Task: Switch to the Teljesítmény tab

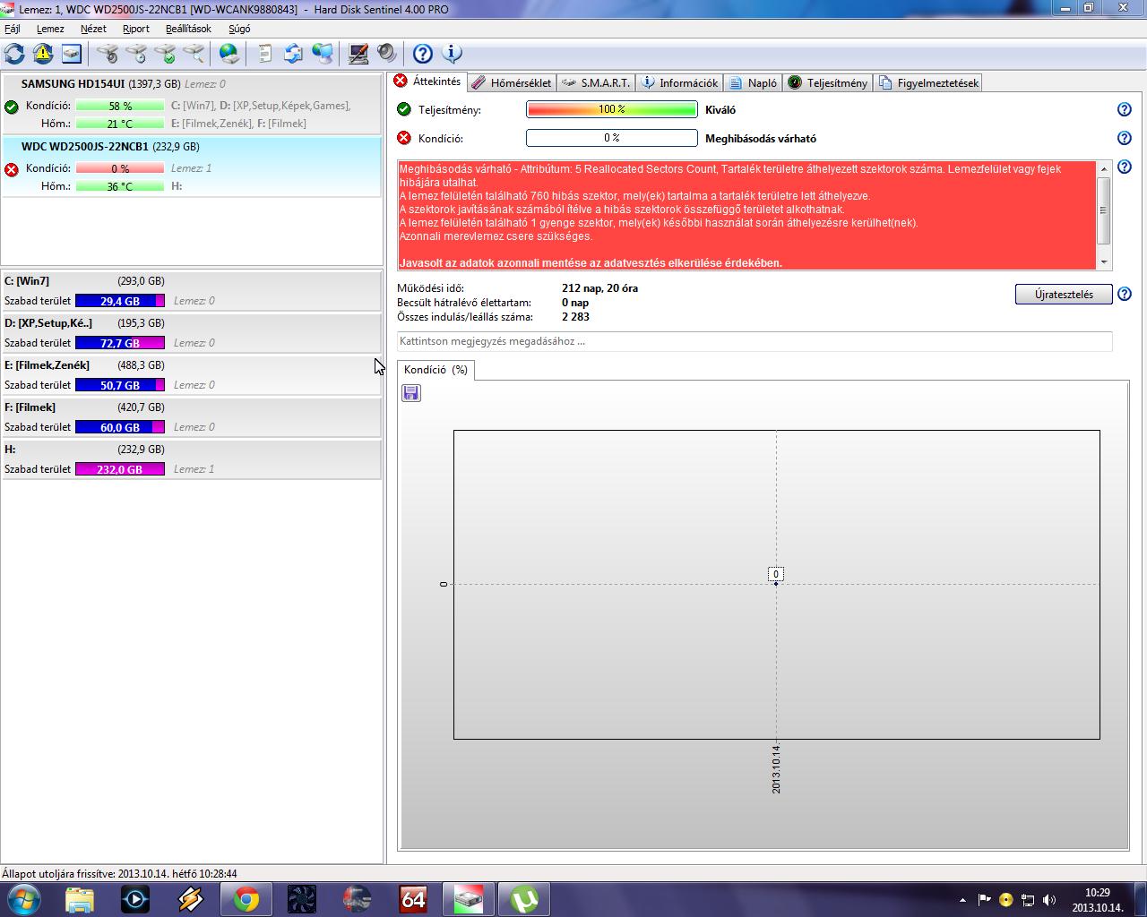Action: click(x=828, y=82)
